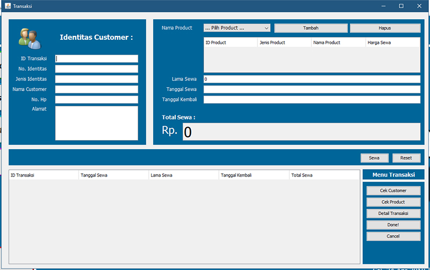The height and width of the screenshot is (270, 430).
Task: Focus the Nama Customer input field
Action: tap(97, 89)
